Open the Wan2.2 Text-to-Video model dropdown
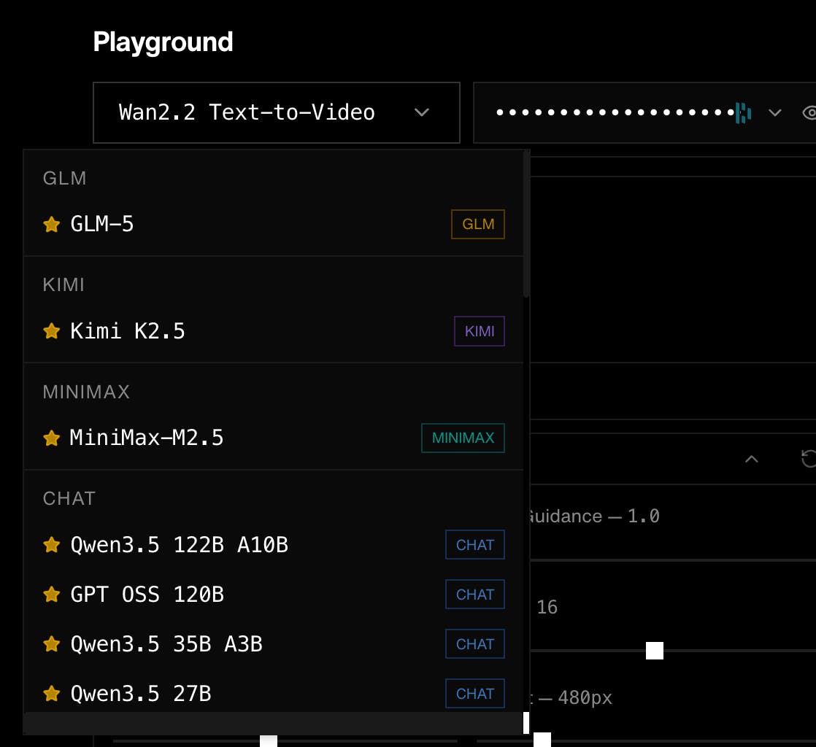Screen dimensions: 816x747 click(x=277, y=112)
